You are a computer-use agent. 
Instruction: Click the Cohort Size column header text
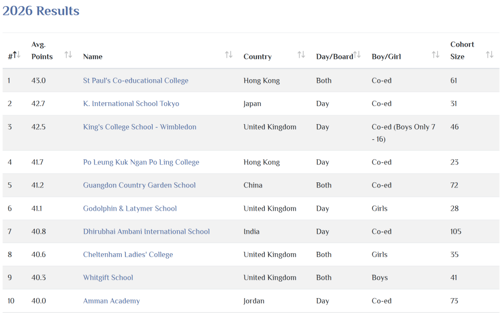[462, 50]
